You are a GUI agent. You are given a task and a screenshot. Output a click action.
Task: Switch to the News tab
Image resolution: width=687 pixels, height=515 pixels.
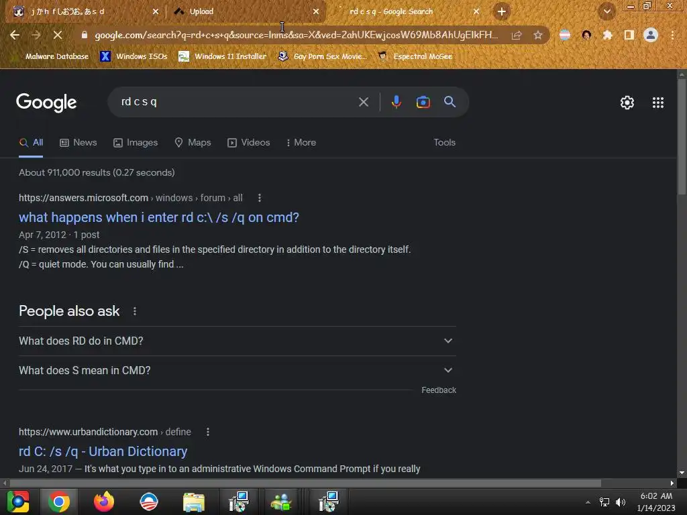click(78, 143)
